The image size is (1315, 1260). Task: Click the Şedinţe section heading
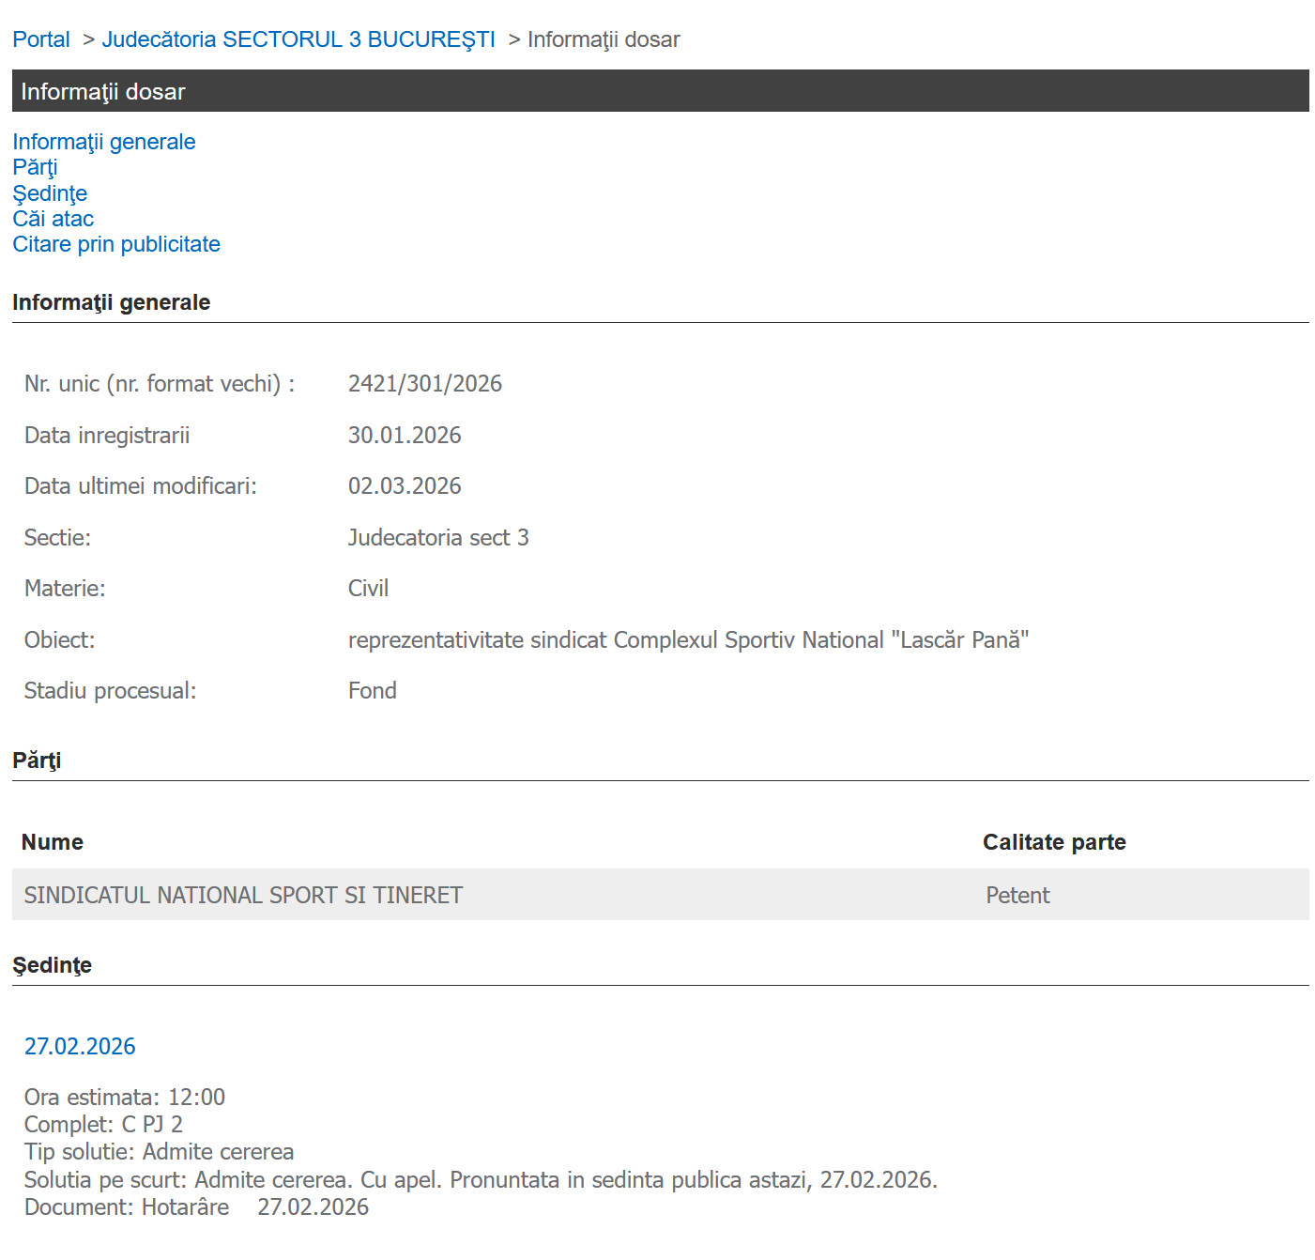point(53,965)
